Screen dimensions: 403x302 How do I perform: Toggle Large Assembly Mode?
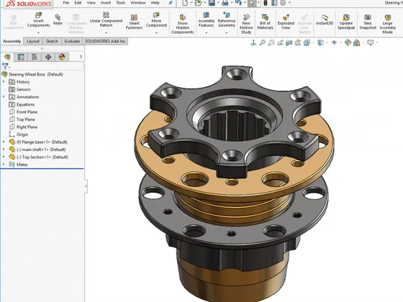point(387,24)
